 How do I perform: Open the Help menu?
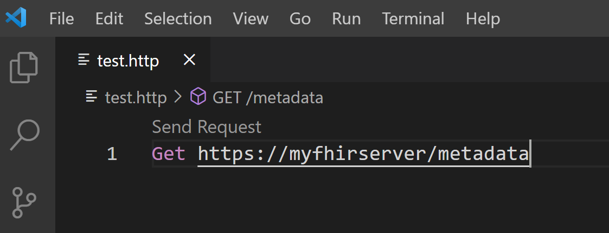483,18
